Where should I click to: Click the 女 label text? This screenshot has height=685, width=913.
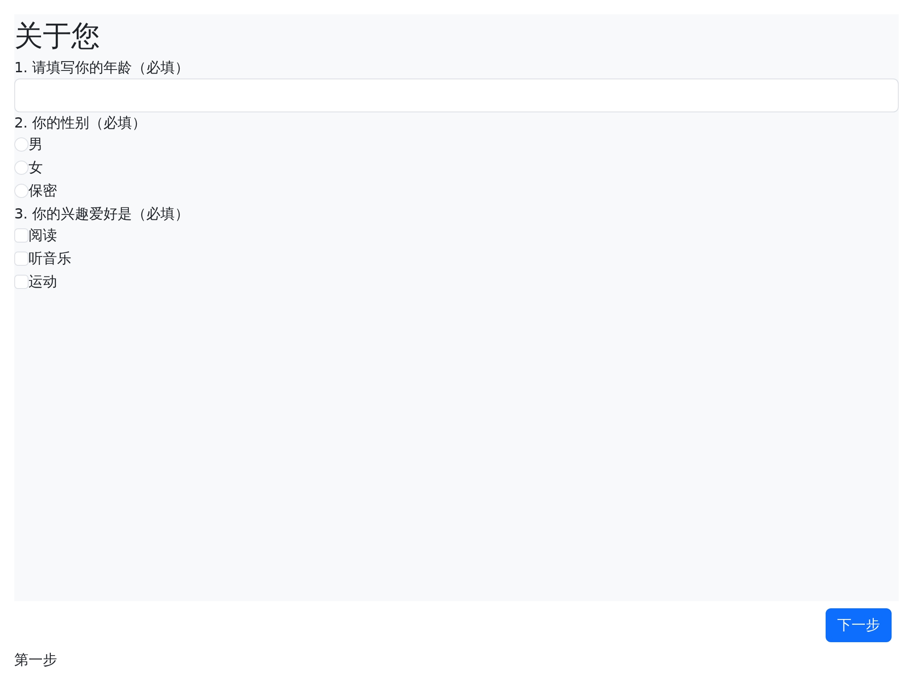coord(36,168)
